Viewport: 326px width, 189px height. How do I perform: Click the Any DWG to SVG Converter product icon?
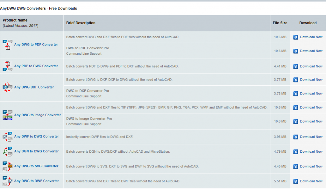(x=8, y=166)
